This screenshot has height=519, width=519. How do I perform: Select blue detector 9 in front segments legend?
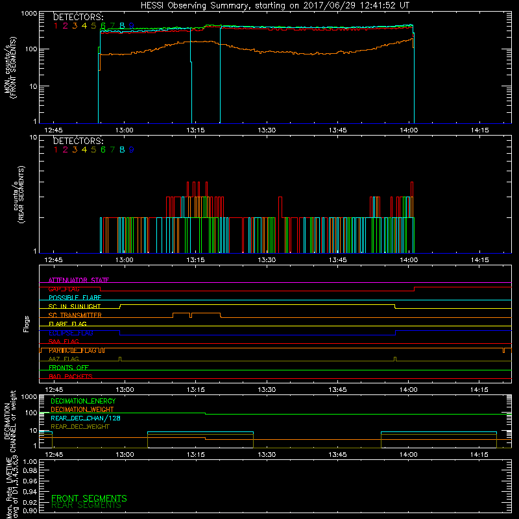pos(132,26)
